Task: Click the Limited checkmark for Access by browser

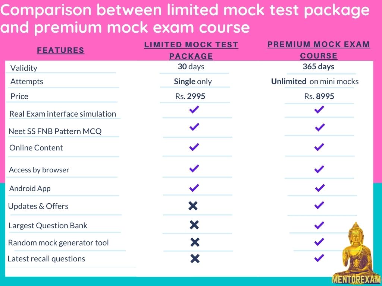Action: tap(194, 168)
